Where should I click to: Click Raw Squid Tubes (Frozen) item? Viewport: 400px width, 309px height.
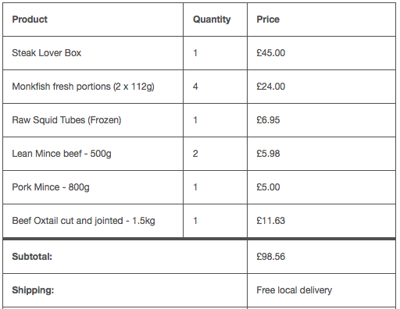coord(66,120)
